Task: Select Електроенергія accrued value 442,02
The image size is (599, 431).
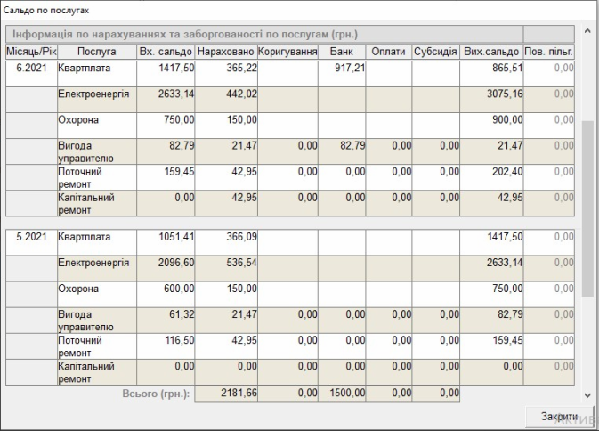Action: (x=226, y=94)
